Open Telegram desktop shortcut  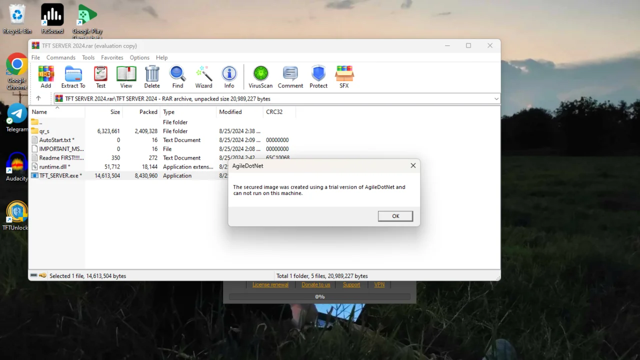(x=17, y=118)
